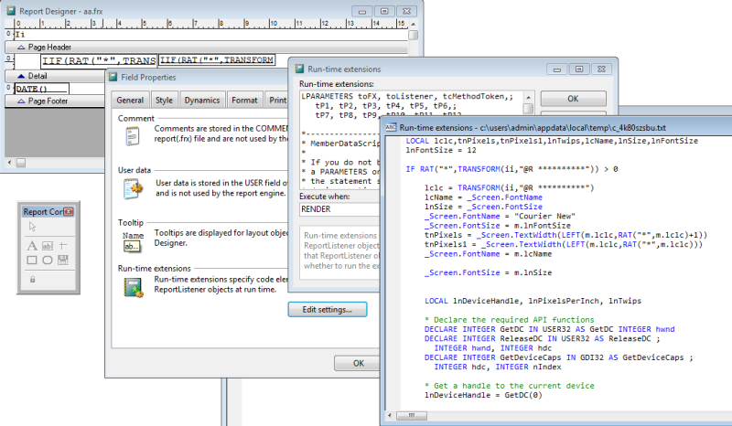
Task: Click the Tooltip section heading
Action: click(131, 222)
